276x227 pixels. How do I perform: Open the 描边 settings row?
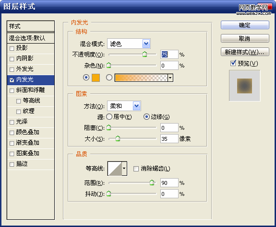click(x=31, y=164)
